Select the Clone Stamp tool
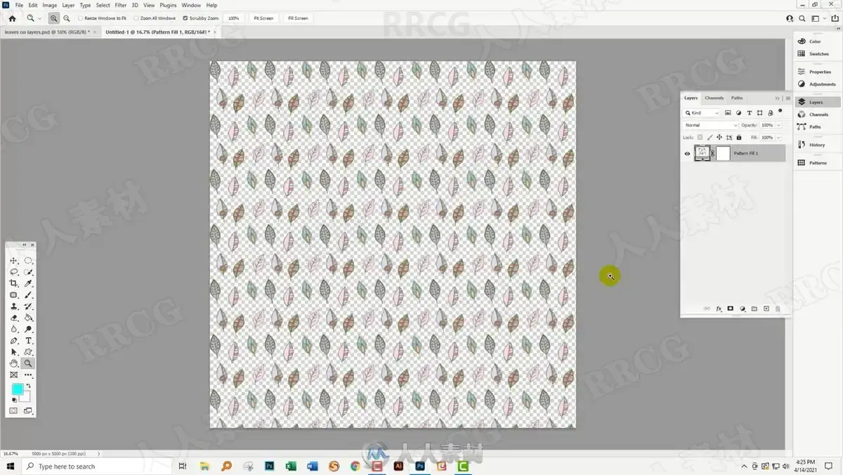This screenshot has width=843, height=475. (x=13, y=306)
